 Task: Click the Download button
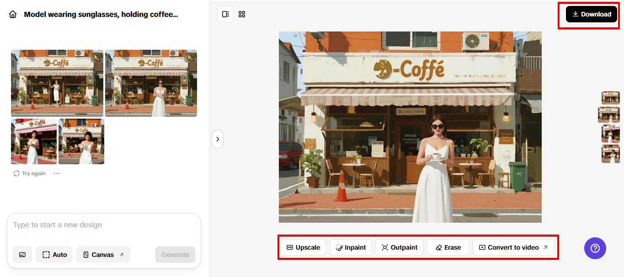[x=592, y=14]
